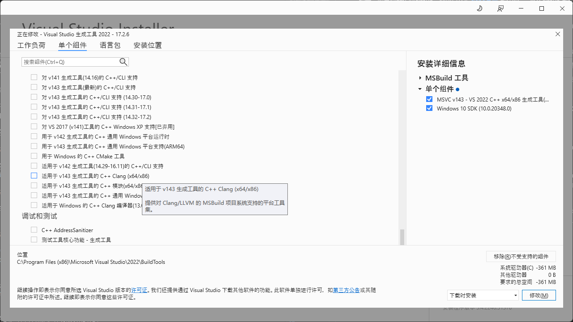
Task: Open feedback via the send-a-smile icon
Action: (500, 8)
